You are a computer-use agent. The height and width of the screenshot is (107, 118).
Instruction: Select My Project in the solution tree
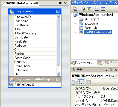pos(92,19)
